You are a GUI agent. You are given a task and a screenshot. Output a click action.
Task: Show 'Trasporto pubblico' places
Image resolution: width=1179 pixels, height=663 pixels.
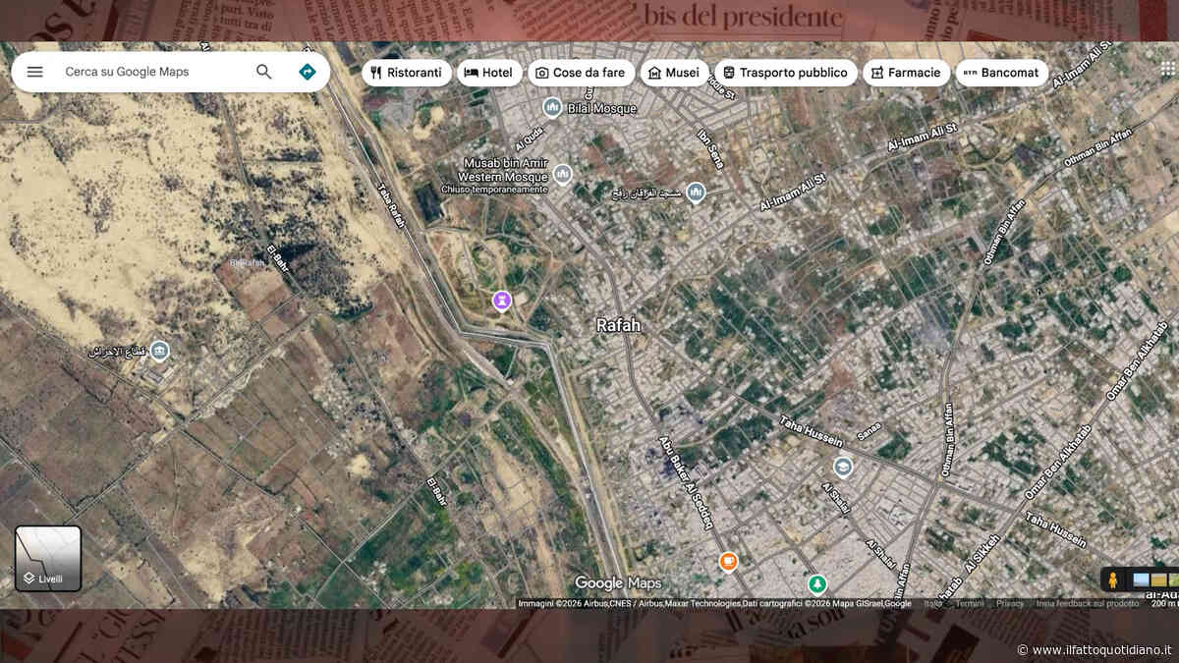(785, 73)
